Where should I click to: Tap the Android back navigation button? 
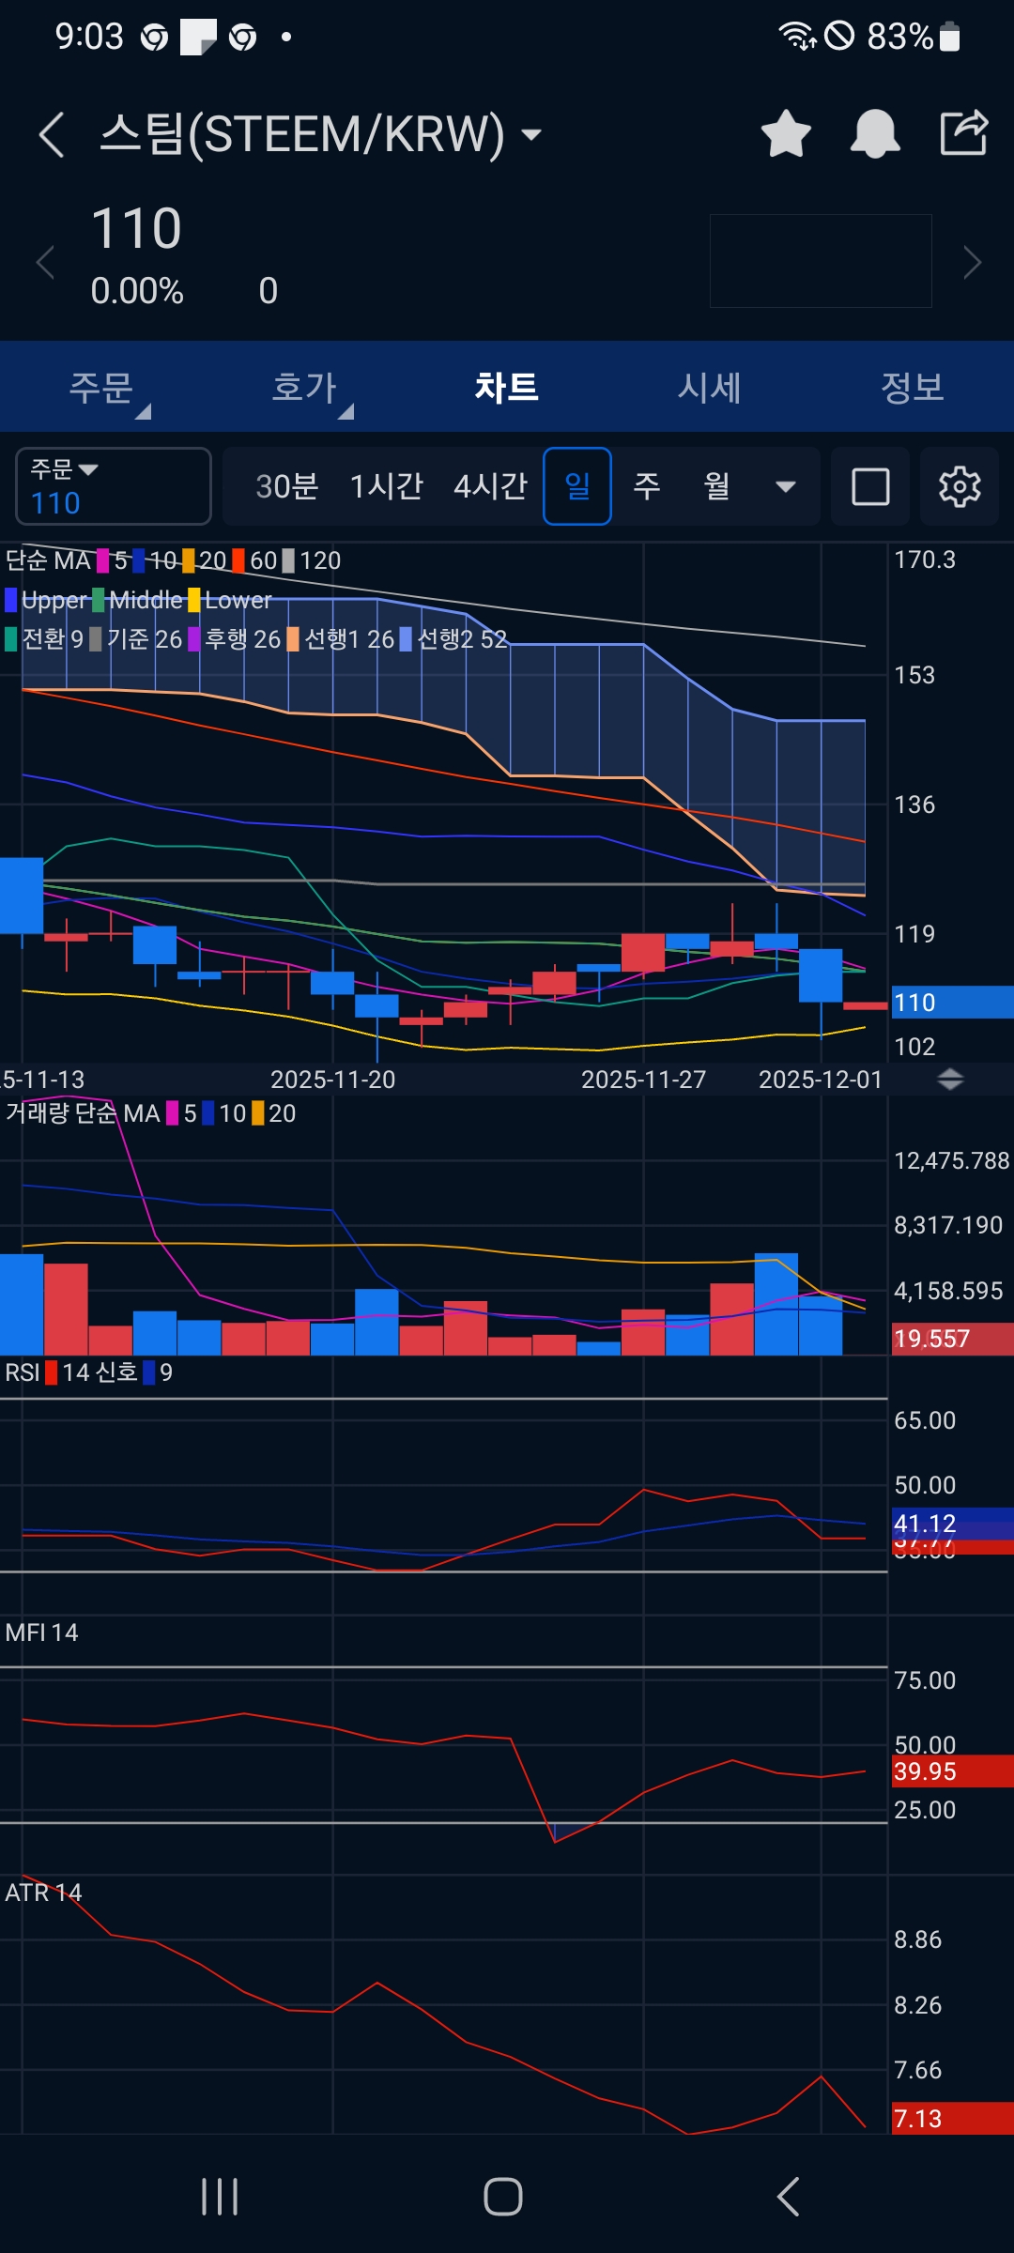789,2197
